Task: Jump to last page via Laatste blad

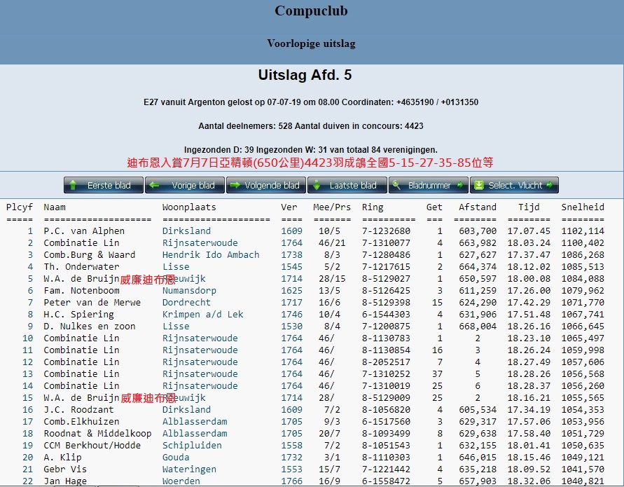Action: [347, 185]
